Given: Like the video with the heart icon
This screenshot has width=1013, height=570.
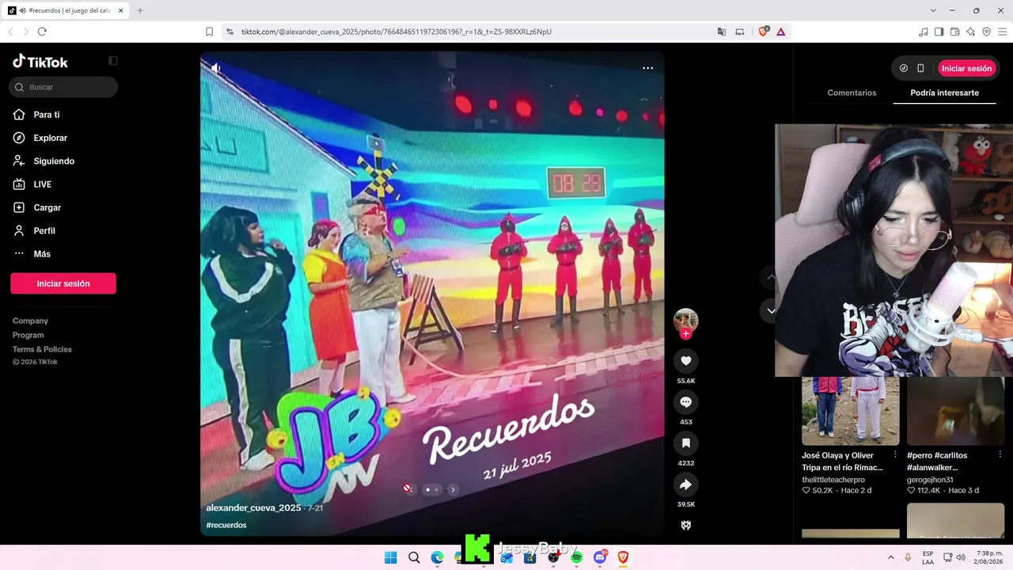Looking at the screenshot, I should pos(685,361).
